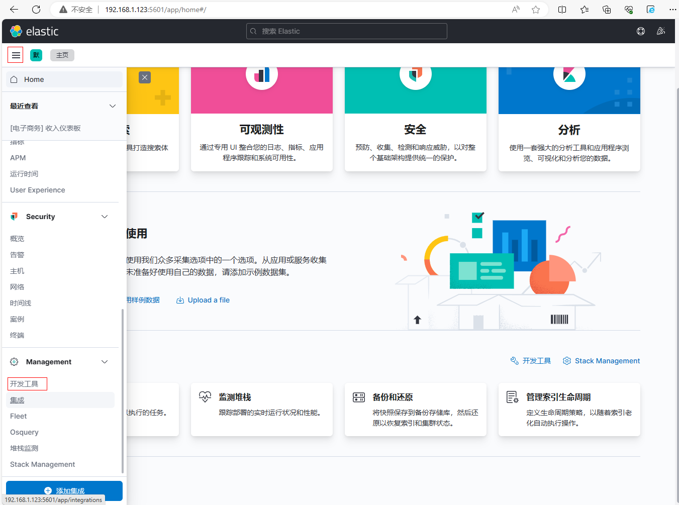Click the Upload a file link

coord(208,300)
